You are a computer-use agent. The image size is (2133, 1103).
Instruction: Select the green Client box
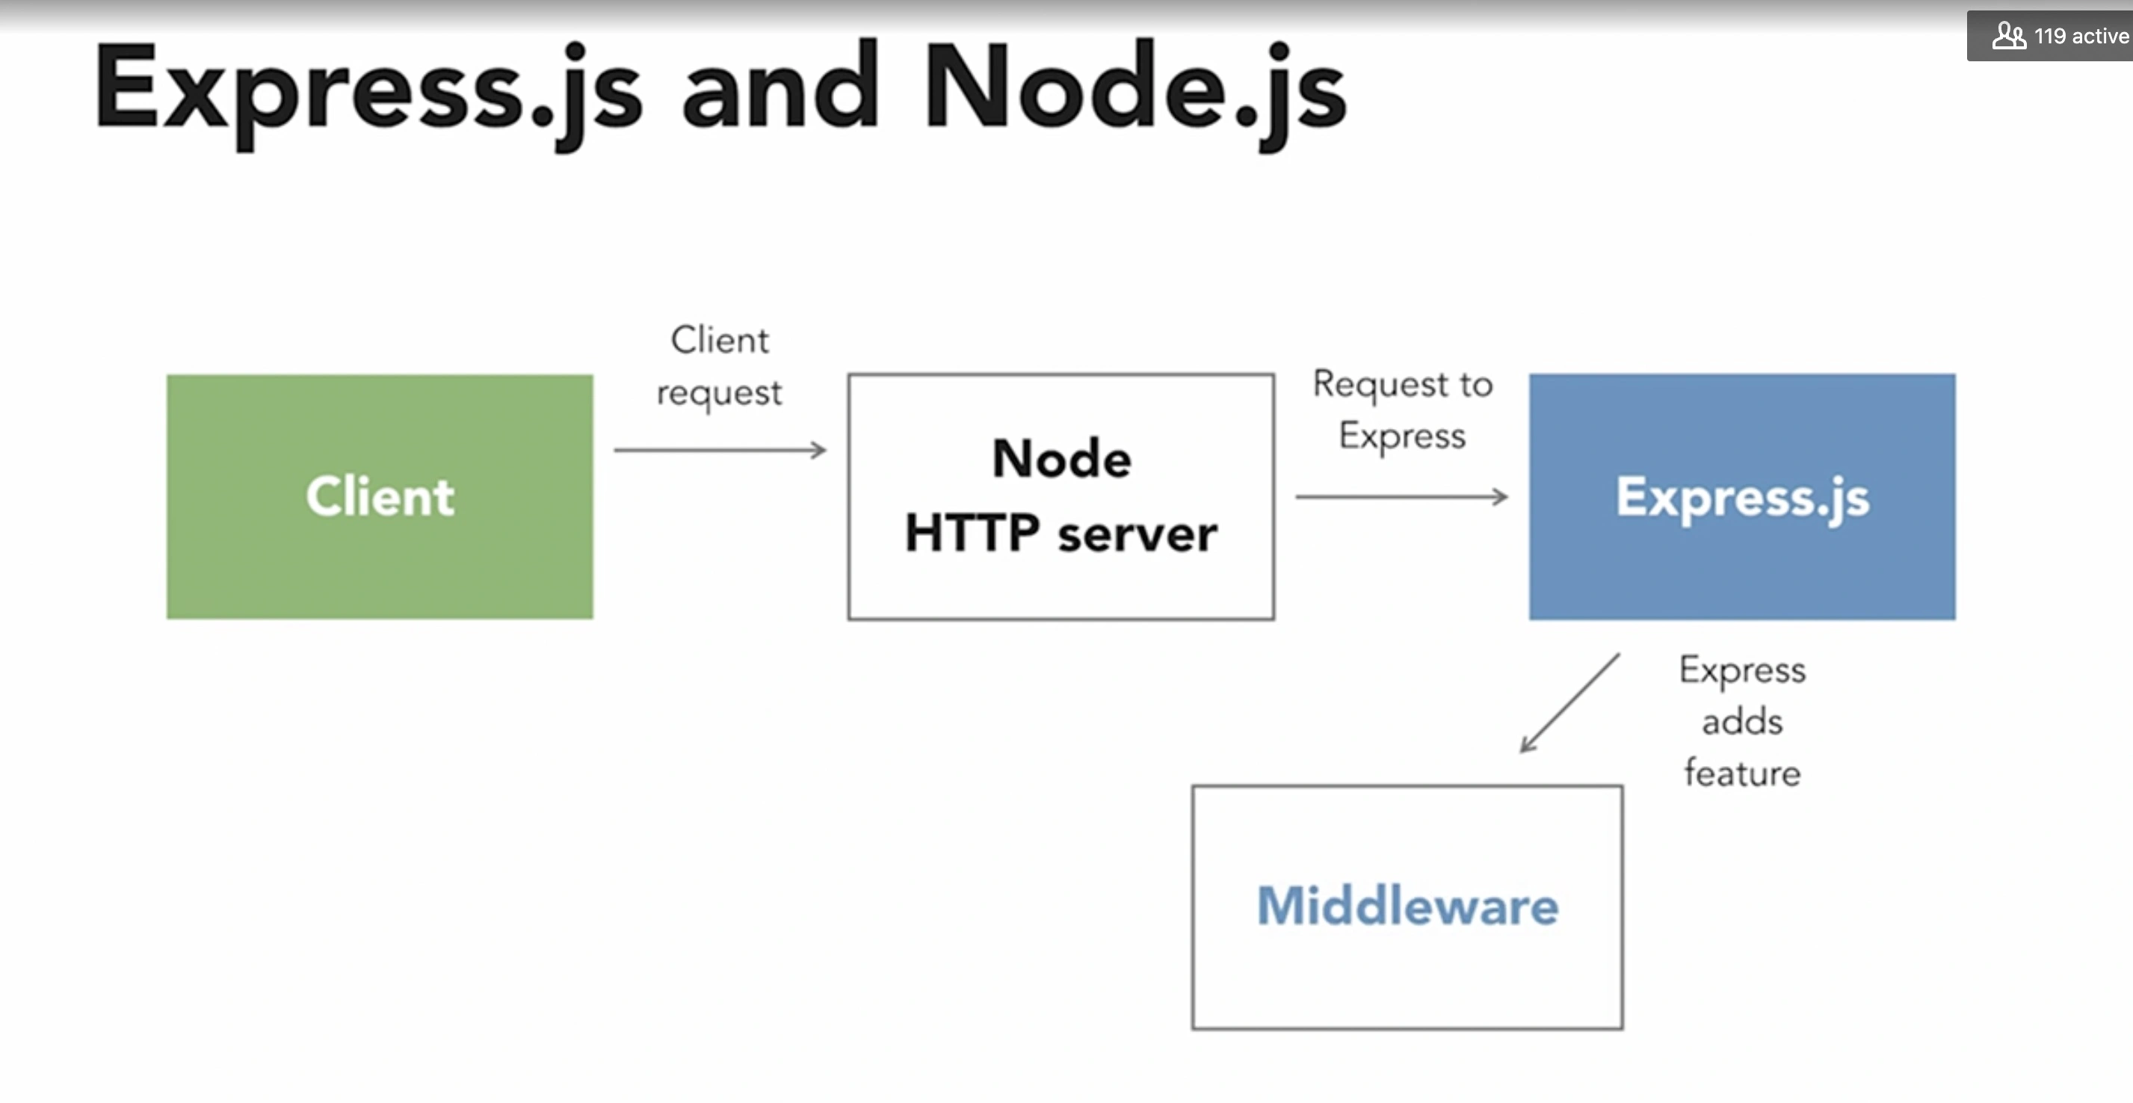click(379, 572)
